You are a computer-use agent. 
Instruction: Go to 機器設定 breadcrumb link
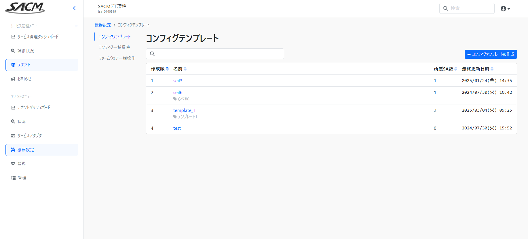(103, 25)
